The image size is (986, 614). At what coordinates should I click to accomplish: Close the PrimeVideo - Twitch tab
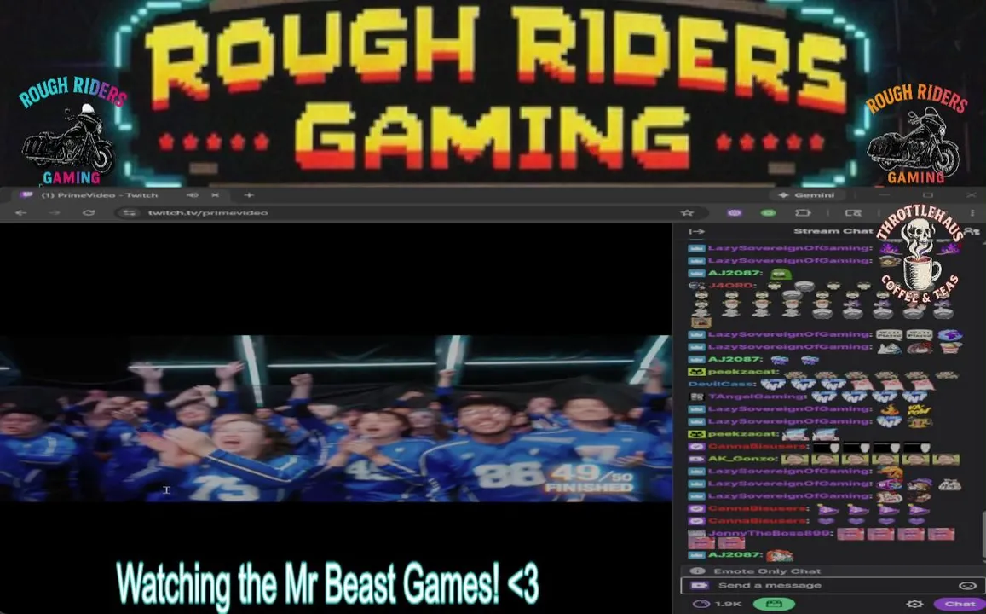coord(215,195)
